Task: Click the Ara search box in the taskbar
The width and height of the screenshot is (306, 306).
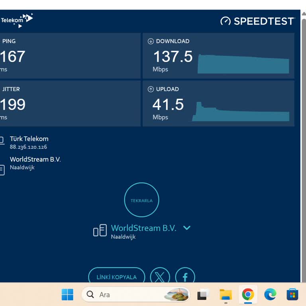Action: pyautogui.click(x=135, y=294)
